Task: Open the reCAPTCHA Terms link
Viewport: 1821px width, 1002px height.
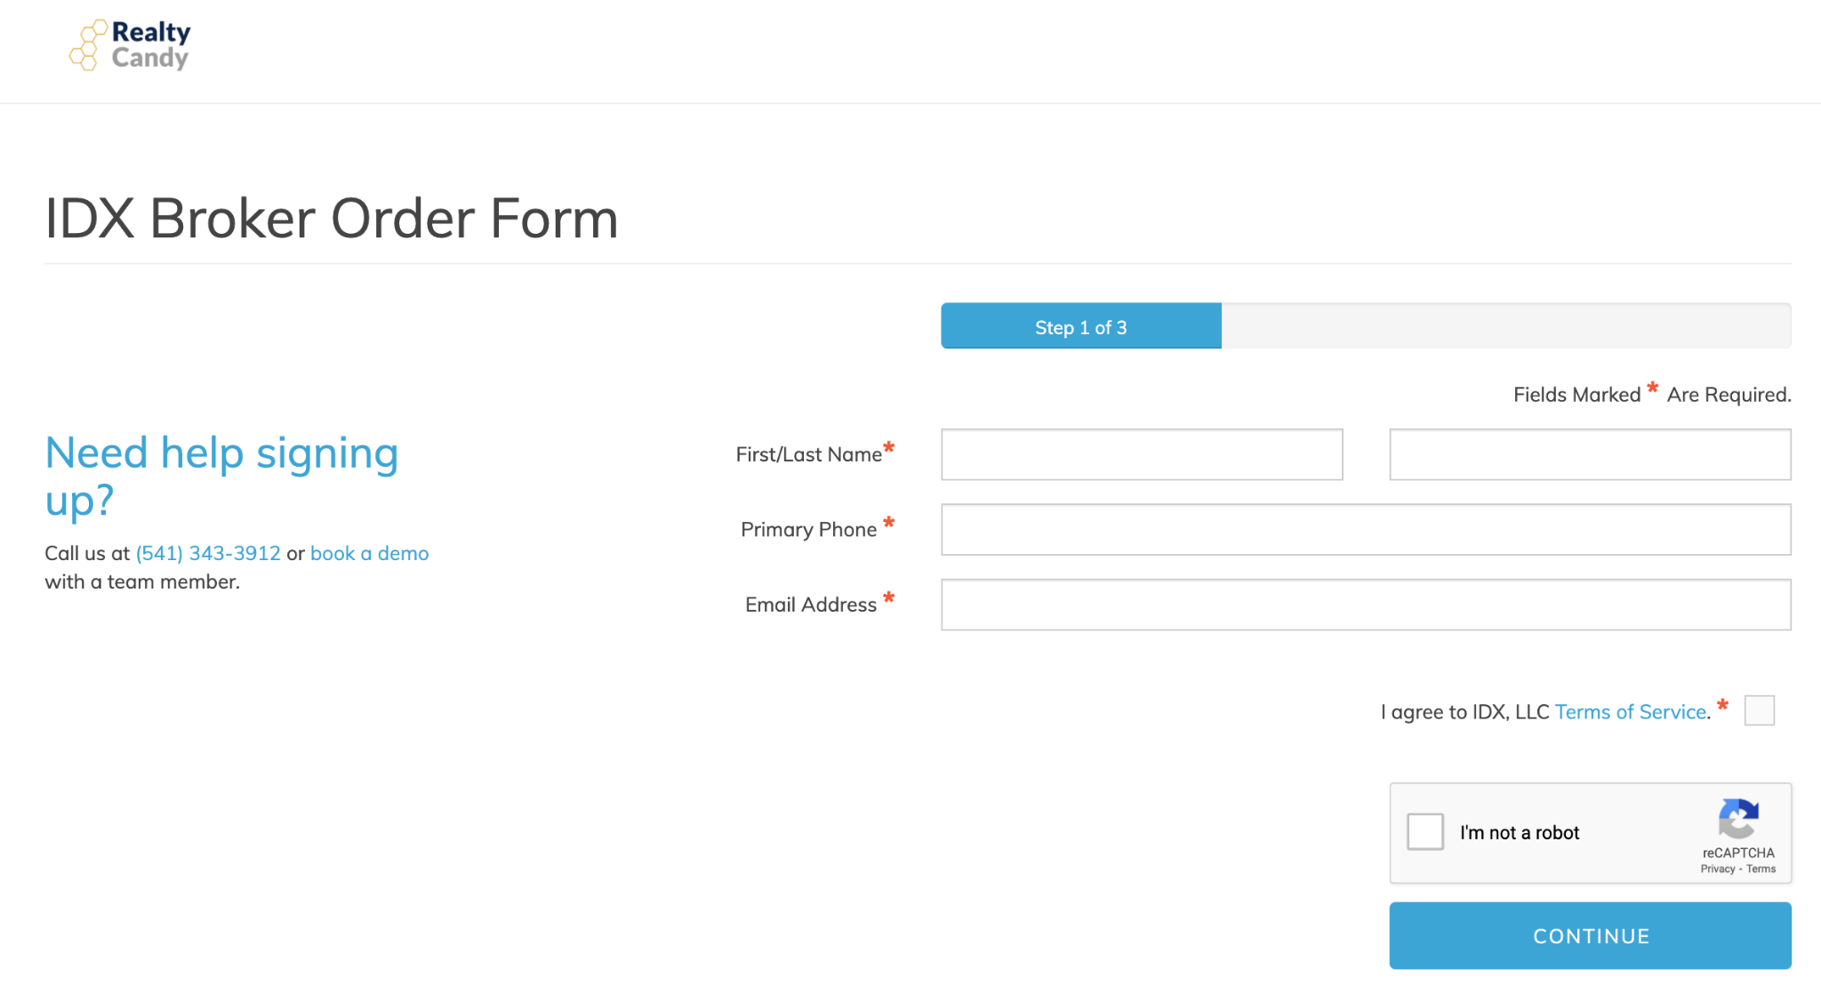Action: click(x=1761, y=870)
